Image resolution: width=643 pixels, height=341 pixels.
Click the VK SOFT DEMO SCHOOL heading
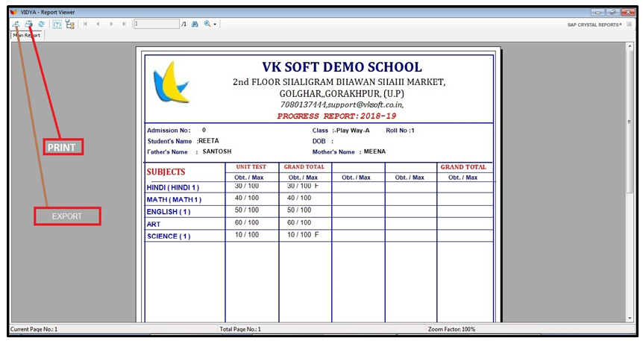(342, 67)
